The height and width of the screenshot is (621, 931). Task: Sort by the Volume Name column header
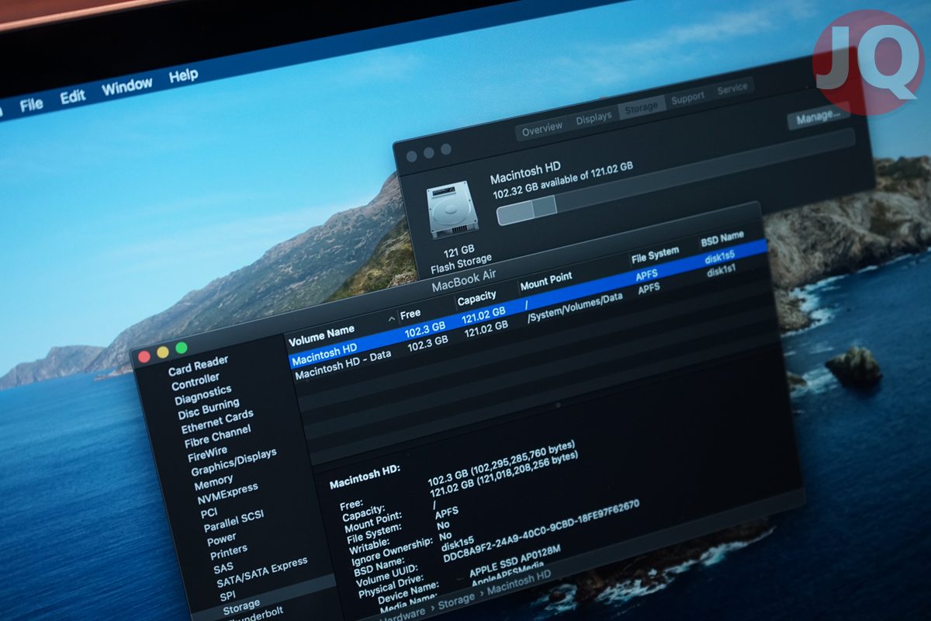322,335
